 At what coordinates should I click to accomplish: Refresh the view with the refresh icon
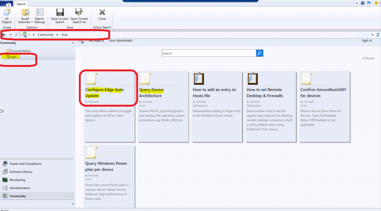(378, 35)
